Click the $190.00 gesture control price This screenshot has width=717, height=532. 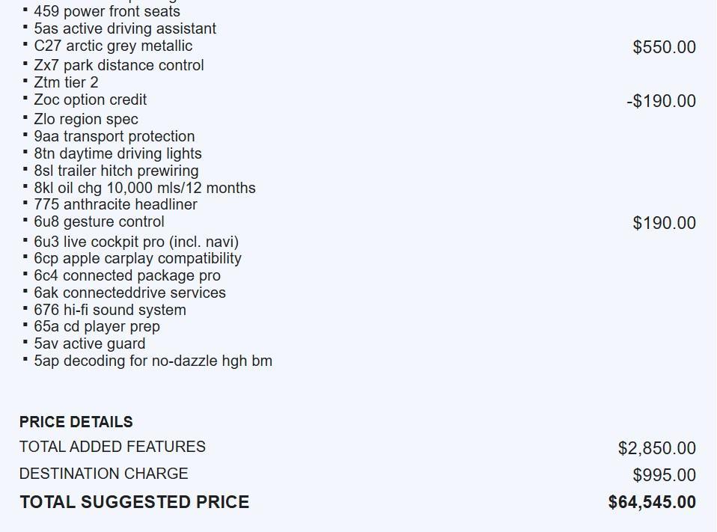pyautogui.click(x=664, y=223)
